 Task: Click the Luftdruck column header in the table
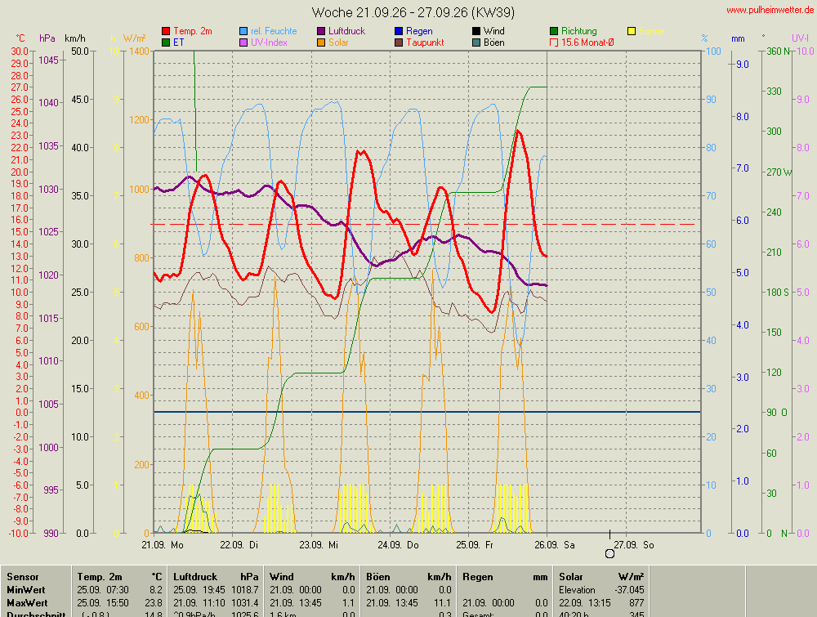click(x=195, y=577)
